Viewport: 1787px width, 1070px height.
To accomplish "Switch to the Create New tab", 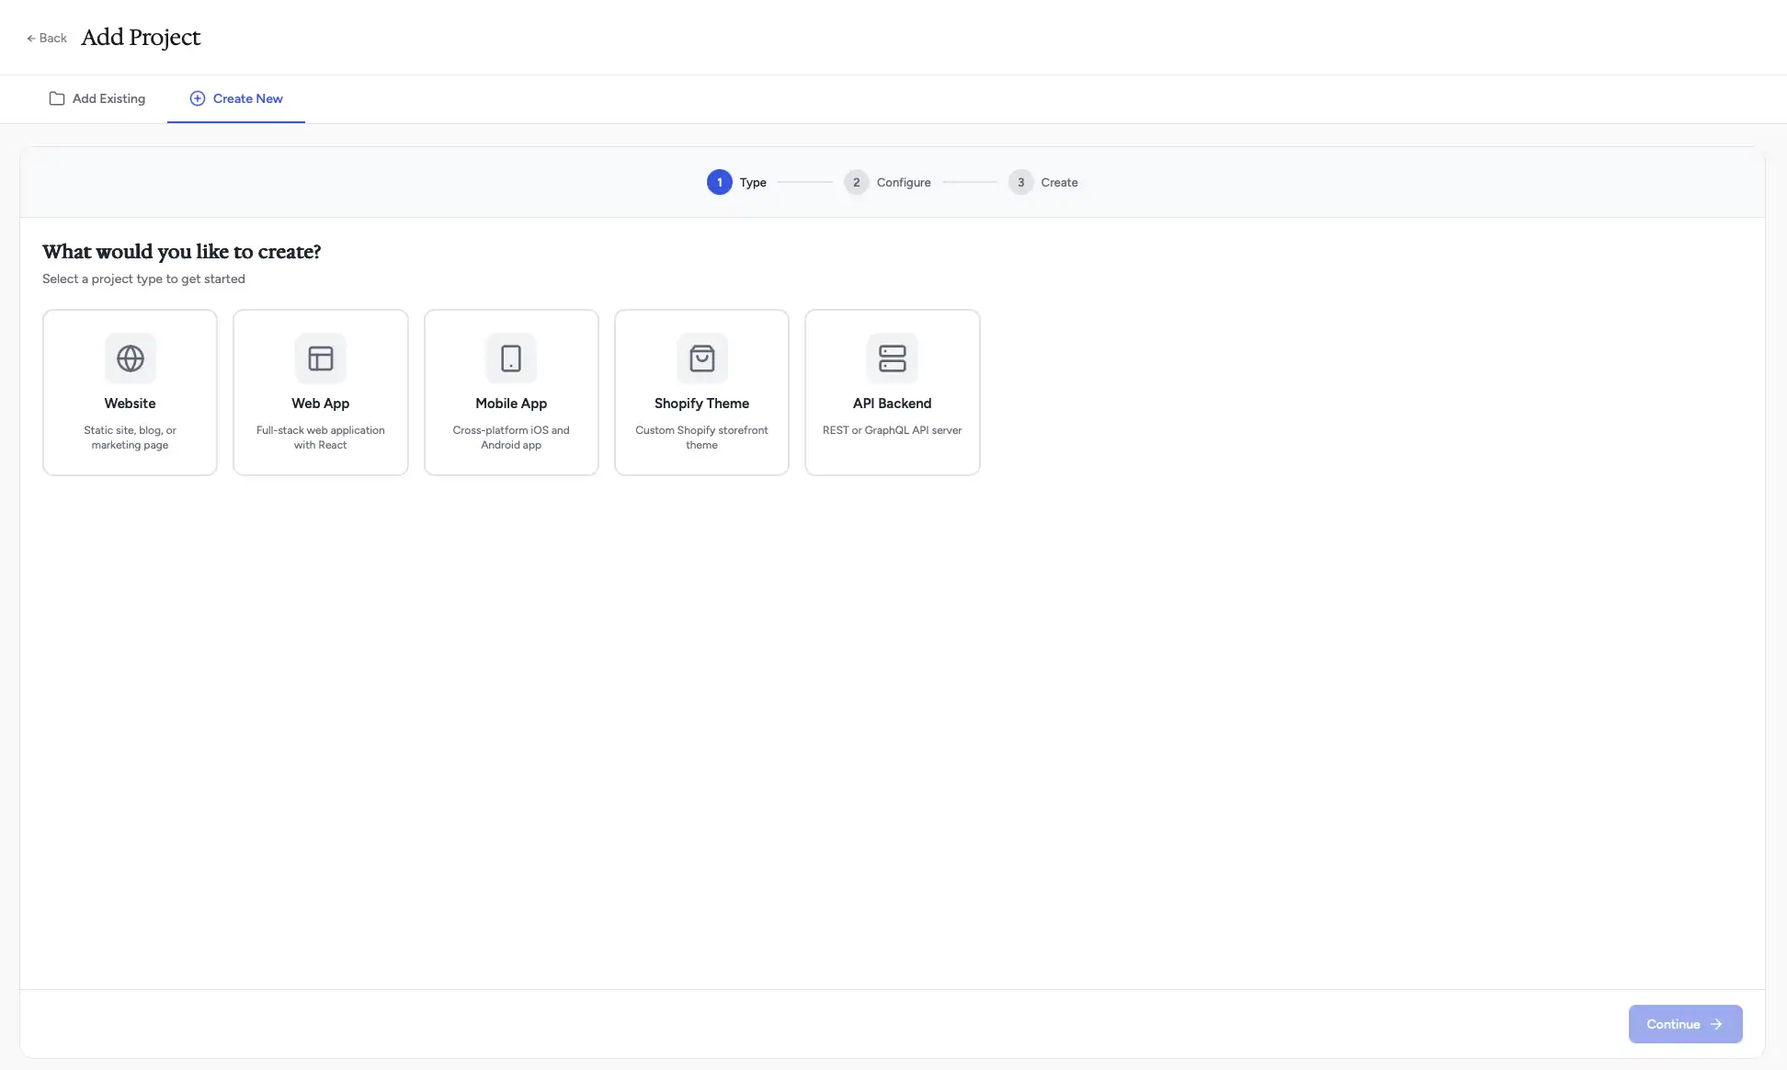I will click(x=235, y=98).
